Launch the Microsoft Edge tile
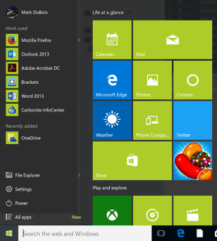 tap(112, 80)
